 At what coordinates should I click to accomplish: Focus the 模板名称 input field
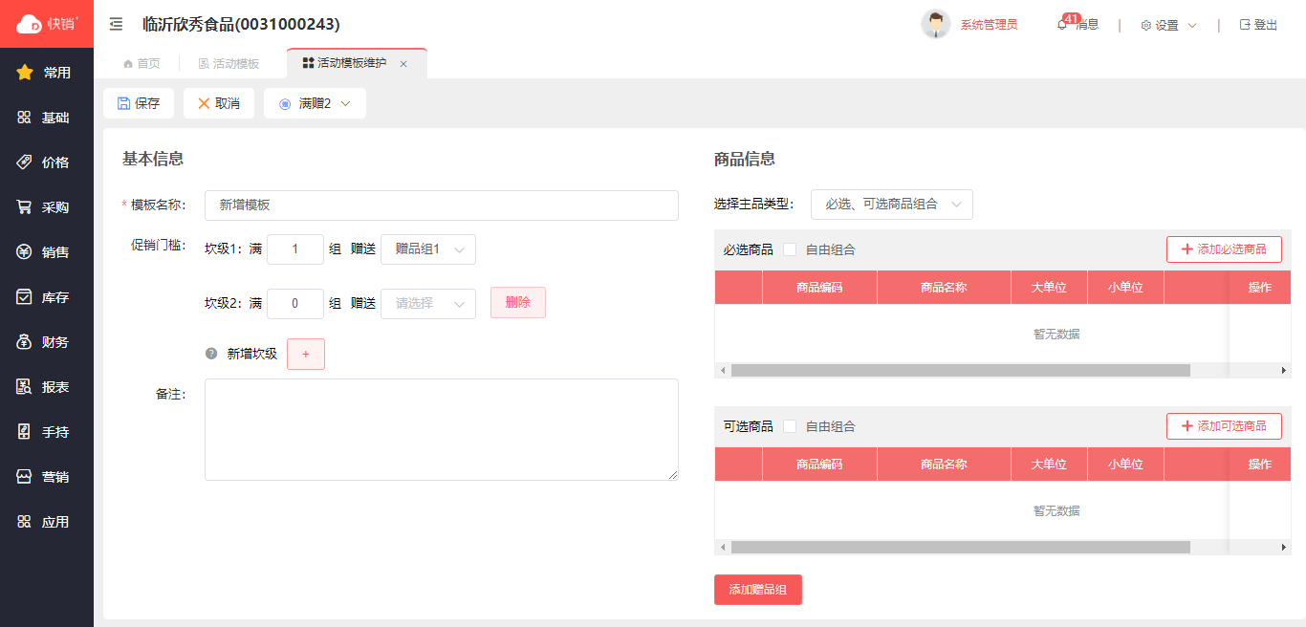(x=442, y=205)
